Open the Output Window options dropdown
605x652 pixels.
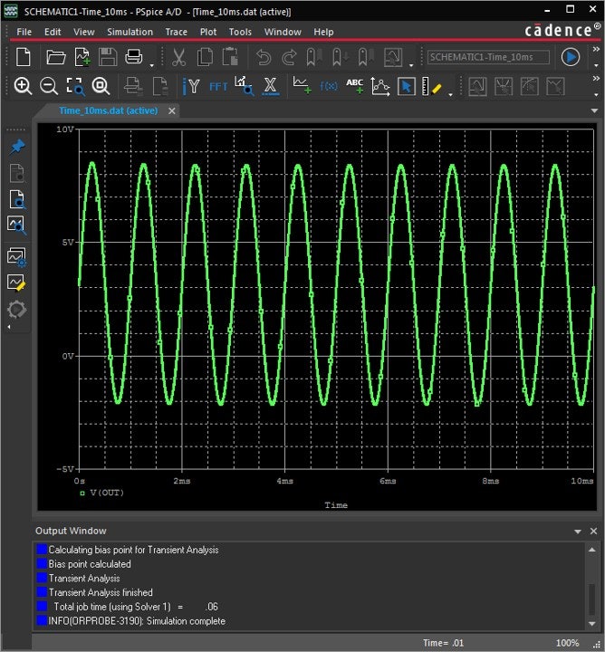point(578,532)
